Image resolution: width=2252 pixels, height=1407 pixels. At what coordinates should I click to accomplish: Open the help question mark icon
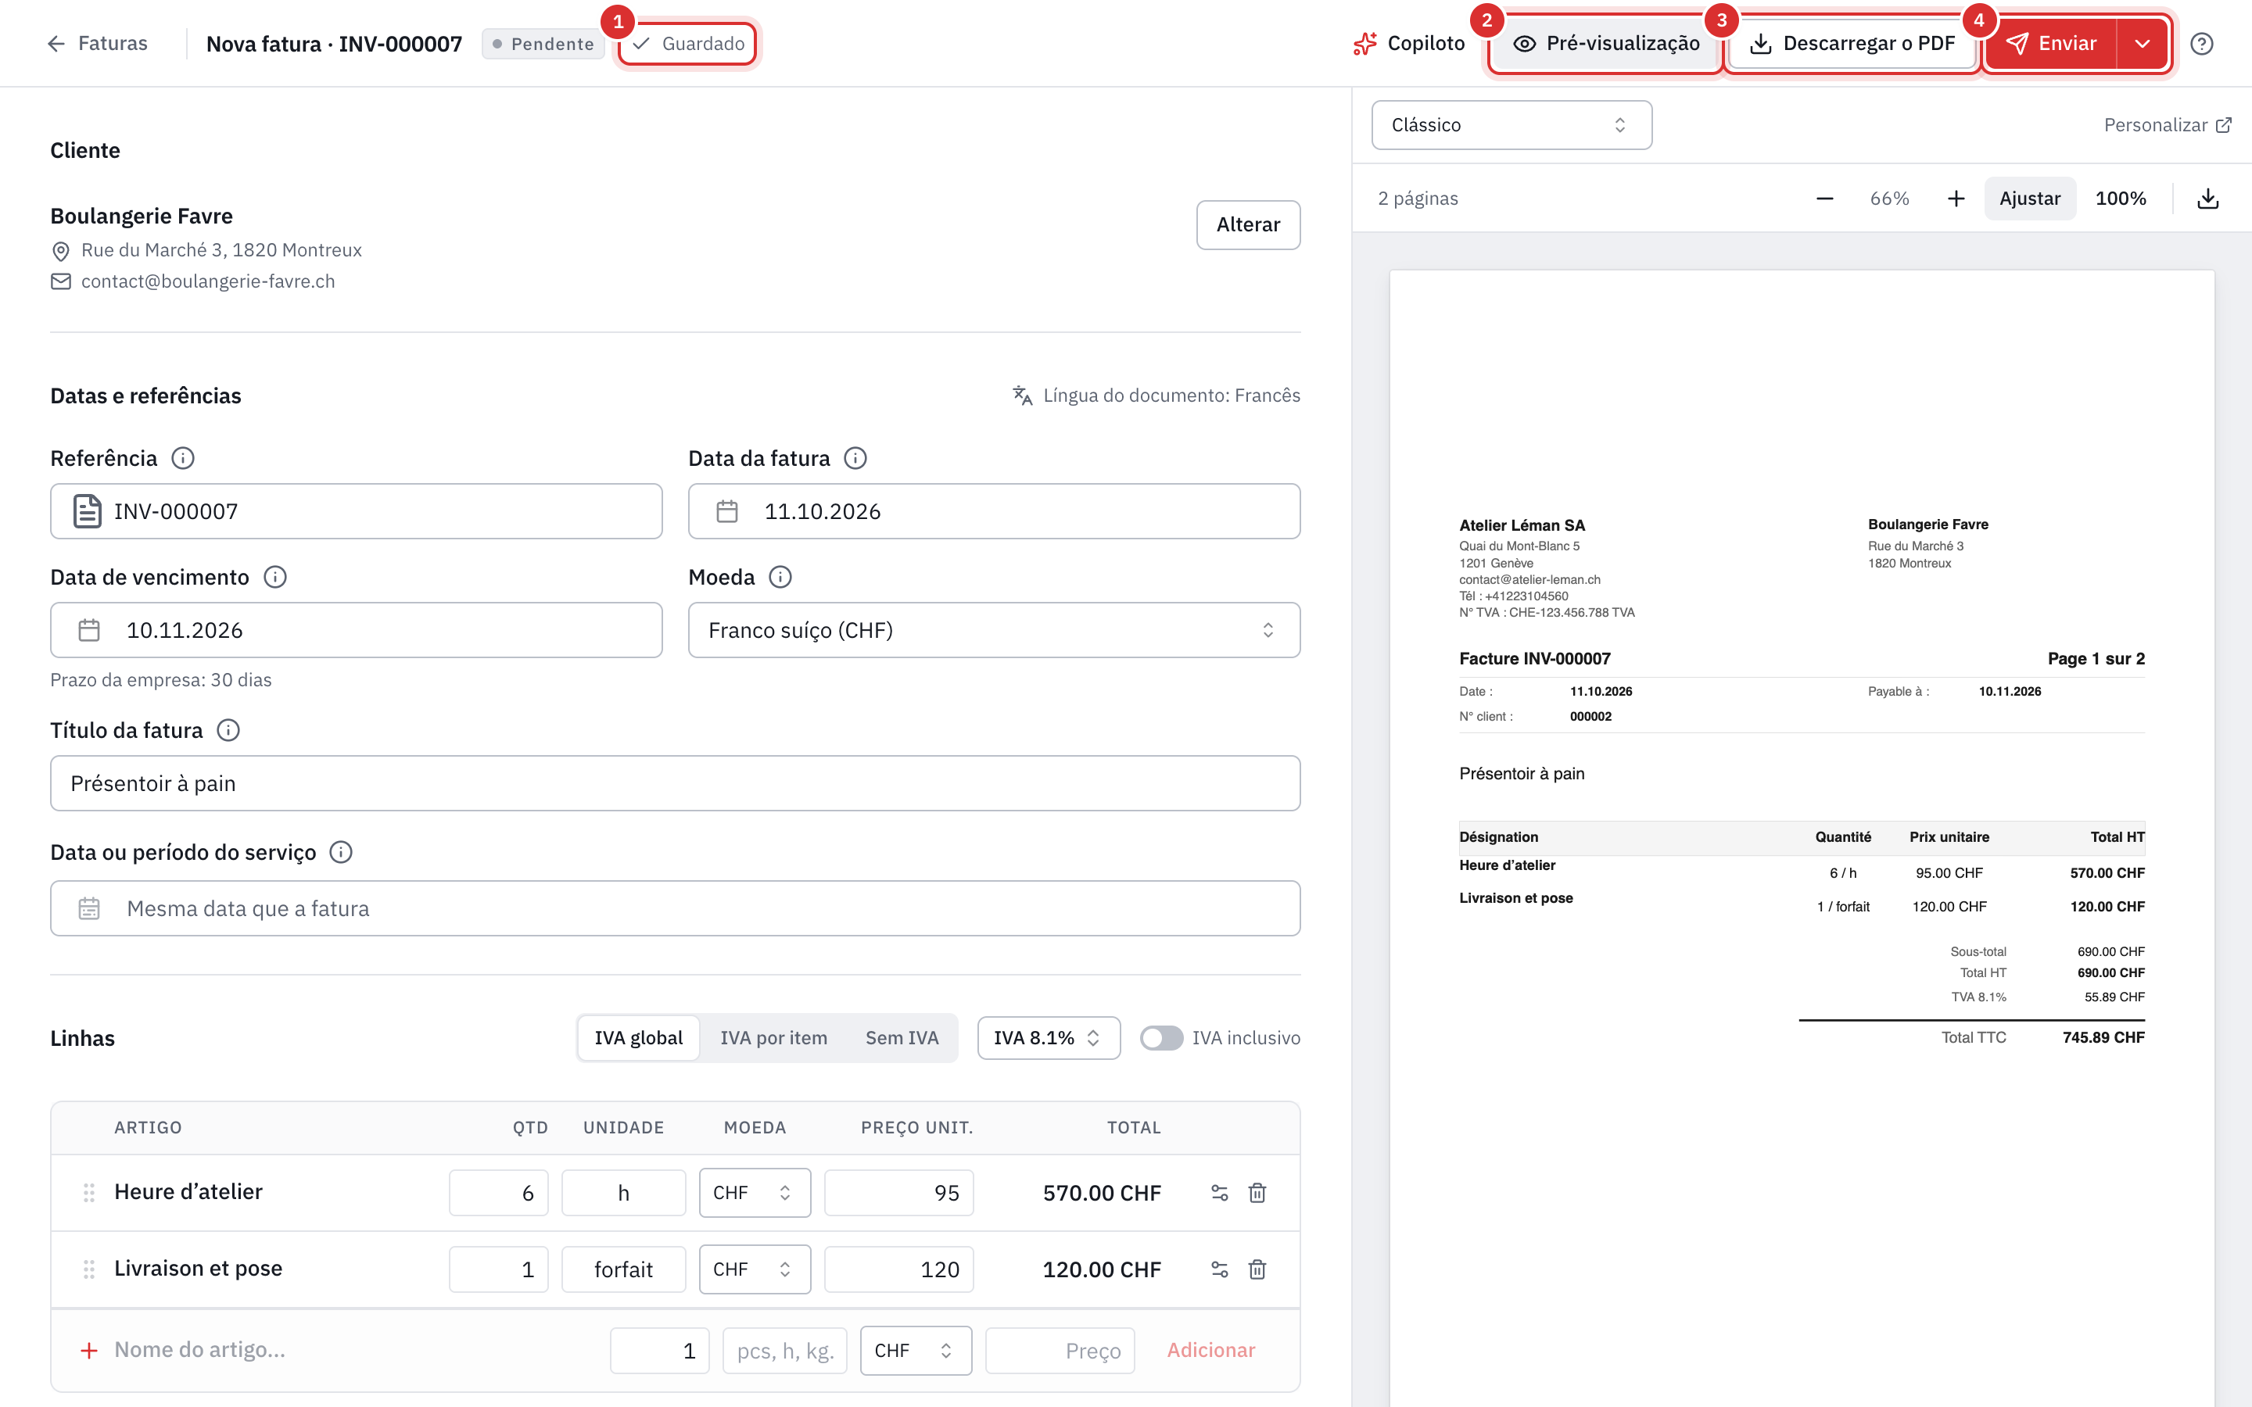point(2202,44)
